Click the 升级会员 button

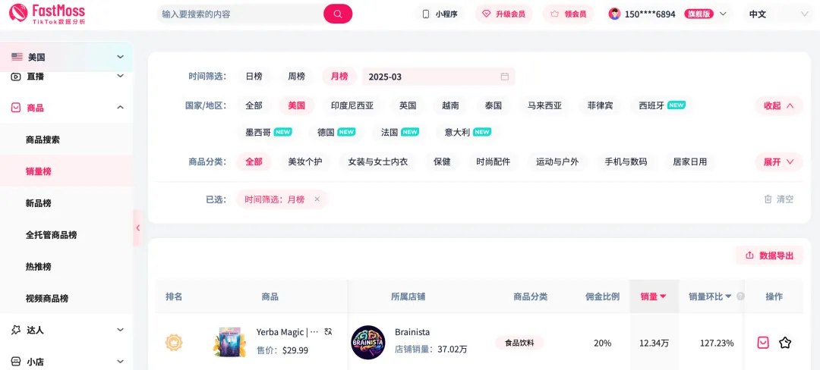pos(503,14)
